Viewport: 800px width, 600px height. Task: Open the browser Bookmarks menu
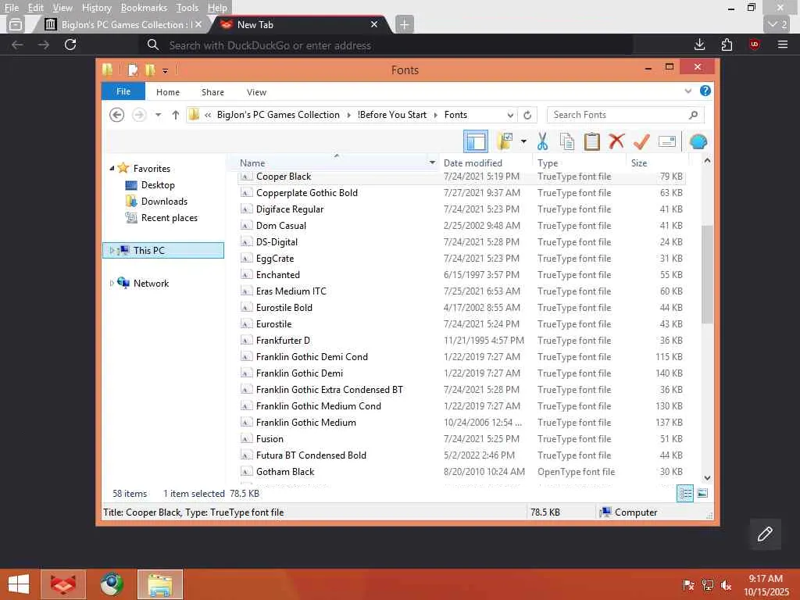point(144,8)
